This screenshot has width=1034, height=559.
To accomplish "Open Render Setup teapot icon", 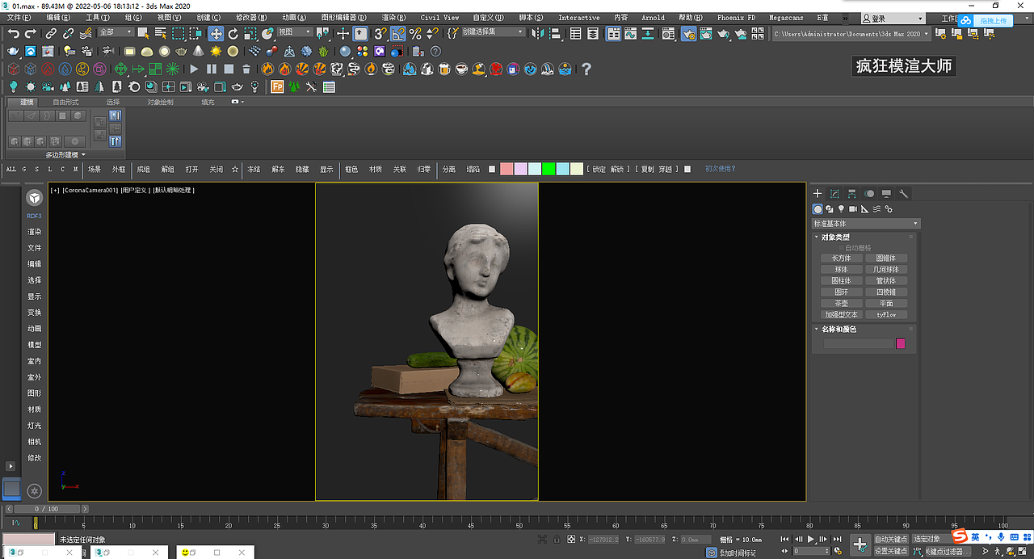I will [689, 34].
